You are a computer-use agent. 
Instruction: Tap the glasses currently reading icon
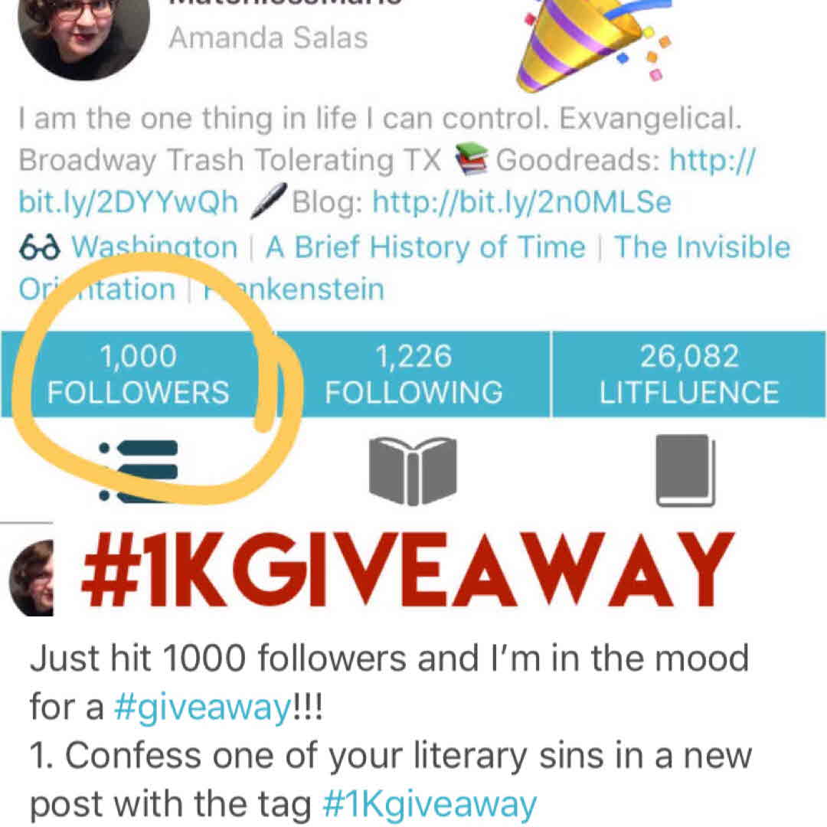tap(40, 247)
